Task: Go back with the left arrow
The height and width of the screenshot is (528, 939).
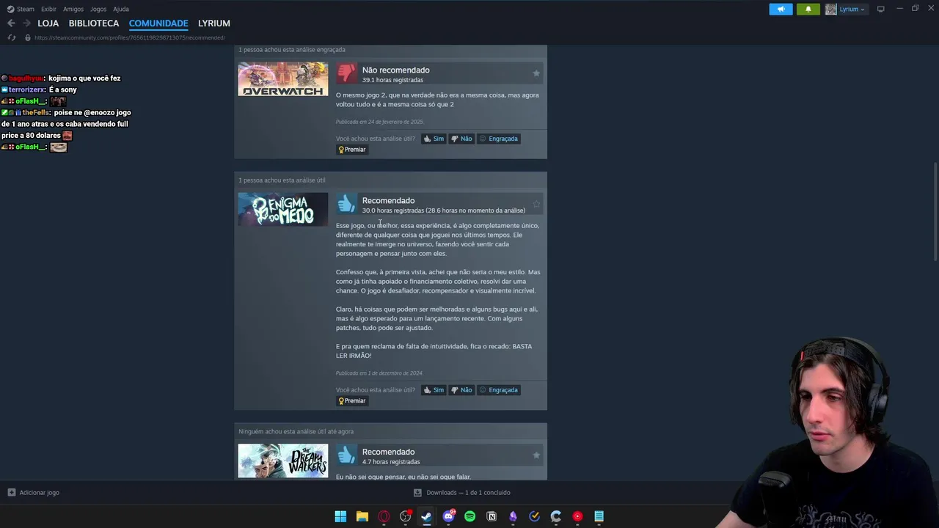Action: pyautogui.click(x=11, y=23)
